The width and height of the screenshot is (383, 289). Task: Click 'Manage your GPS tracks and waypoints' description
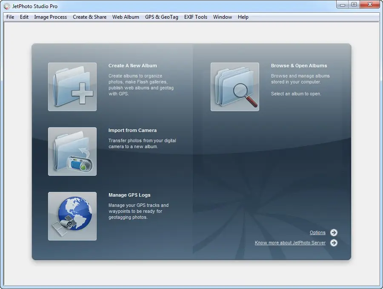(138, 211)
